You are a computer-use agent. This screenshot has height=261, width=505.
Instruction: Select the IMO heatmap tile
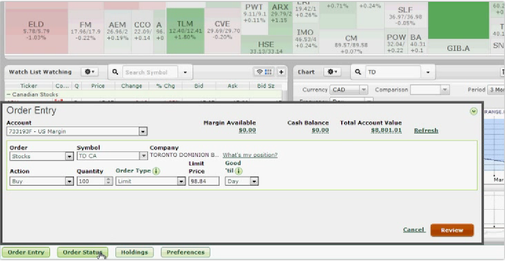[305, 39]
